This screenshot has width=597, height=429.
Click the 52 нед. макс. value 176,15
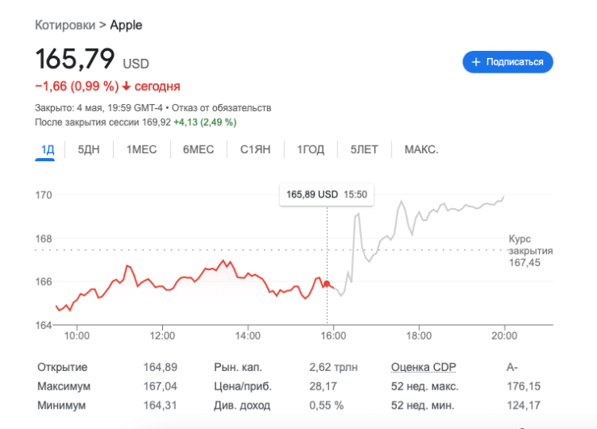pyautogui.click(x=524, y=386)
